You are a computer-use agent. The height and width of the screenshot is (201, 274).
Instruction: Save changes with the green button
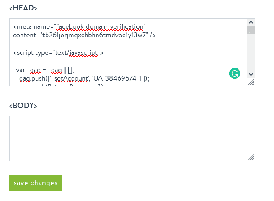36,183
